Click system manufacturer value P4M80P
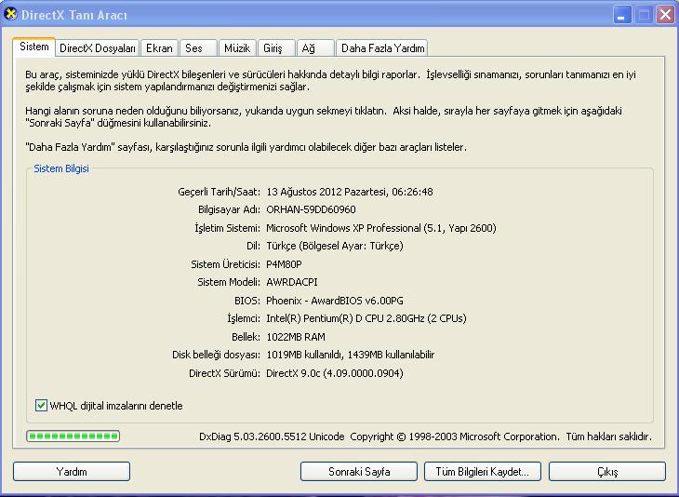 [284, 264]
